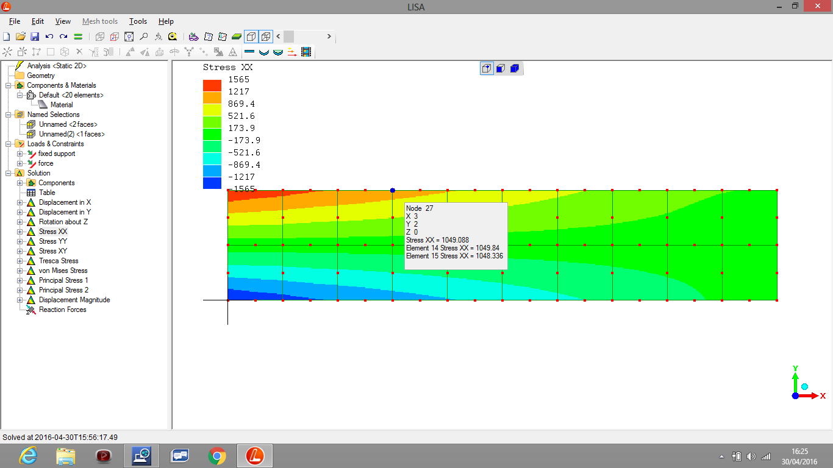Click the red 1565 legend swatch
833x468 pixels.
coord(212,85)
